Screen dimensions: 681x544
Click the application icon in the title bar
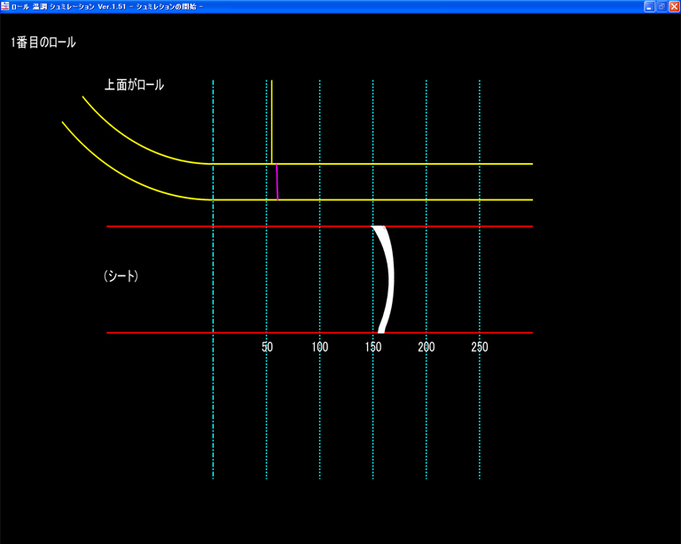(5, 6)
